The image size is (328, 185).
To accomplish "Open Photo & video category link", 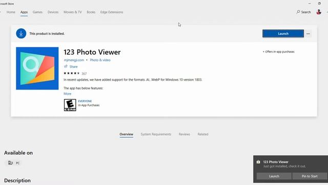I will point(100,60).
